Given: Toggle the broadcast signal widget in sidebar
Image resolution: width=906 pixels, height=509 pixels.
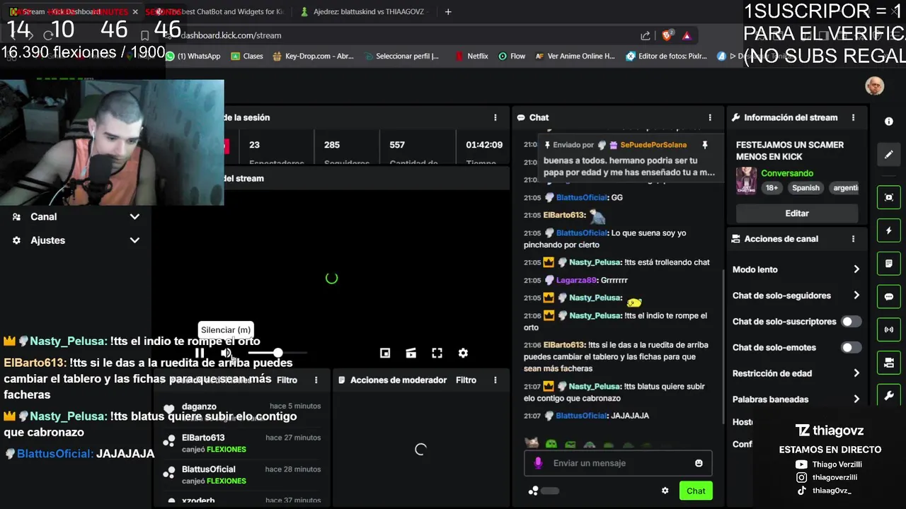Looking at the screenshot, I should point(889,329).
